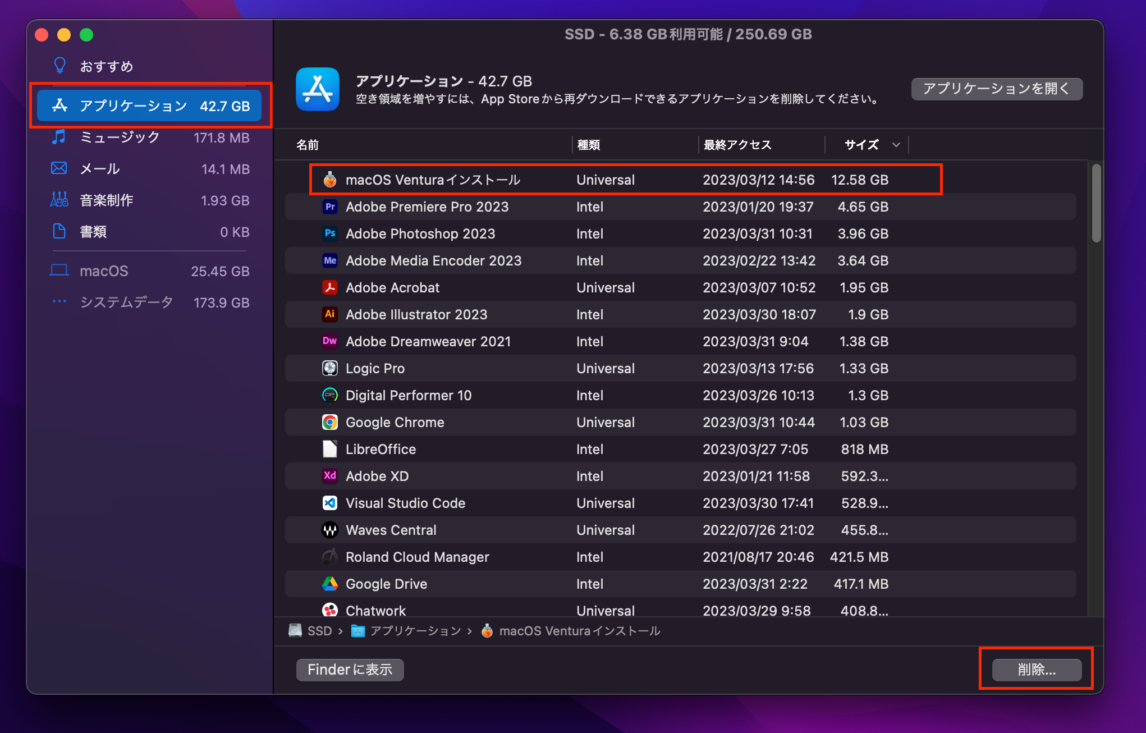Click the Google Chrome icon
1146x733 pixels.
[x=330, y=422]
